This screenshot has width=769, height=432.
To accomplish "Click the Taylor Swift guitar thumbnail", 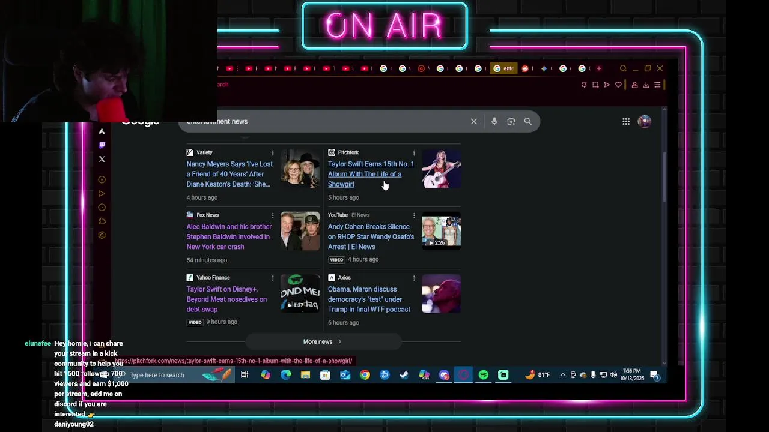I will (442, 169).
